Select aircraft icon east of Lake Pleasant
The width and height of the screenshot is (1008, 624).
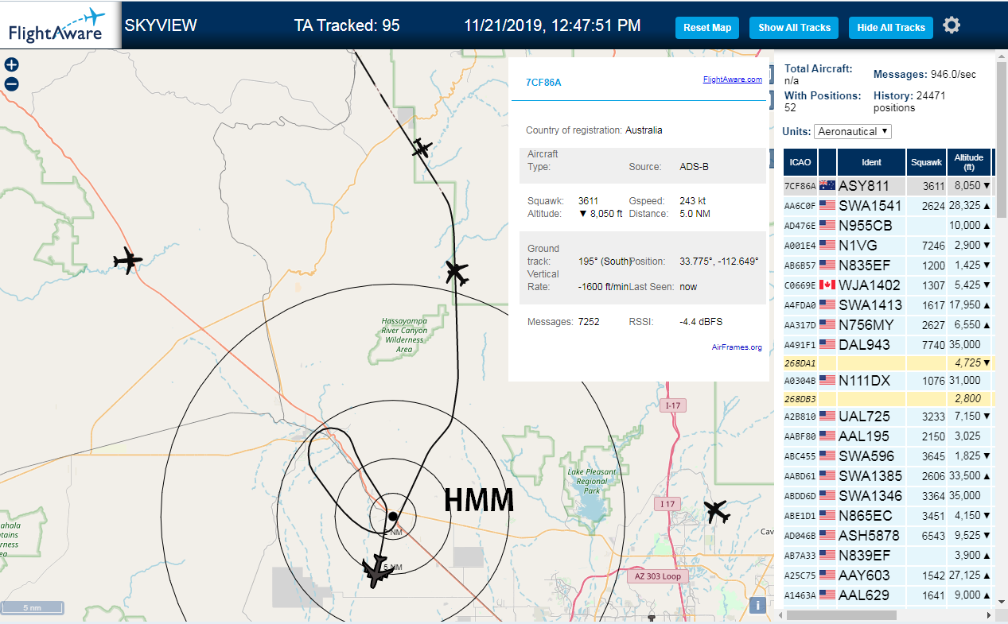pyautogui.click(x=716, y=511)
